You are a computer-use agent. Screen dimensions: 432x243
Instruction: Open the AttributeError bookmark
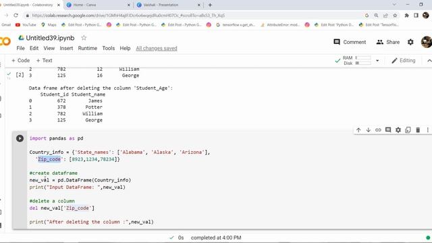pos(280,25)
